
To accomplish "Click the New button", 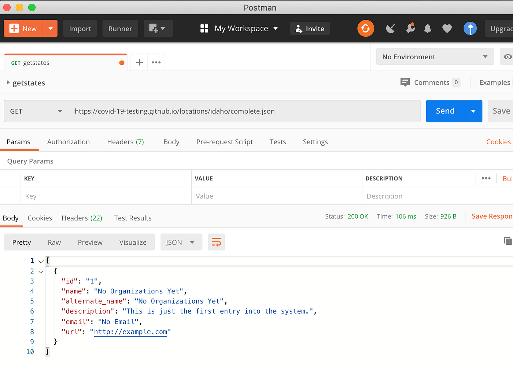I will pyautogui.click(x=23, y=29).
